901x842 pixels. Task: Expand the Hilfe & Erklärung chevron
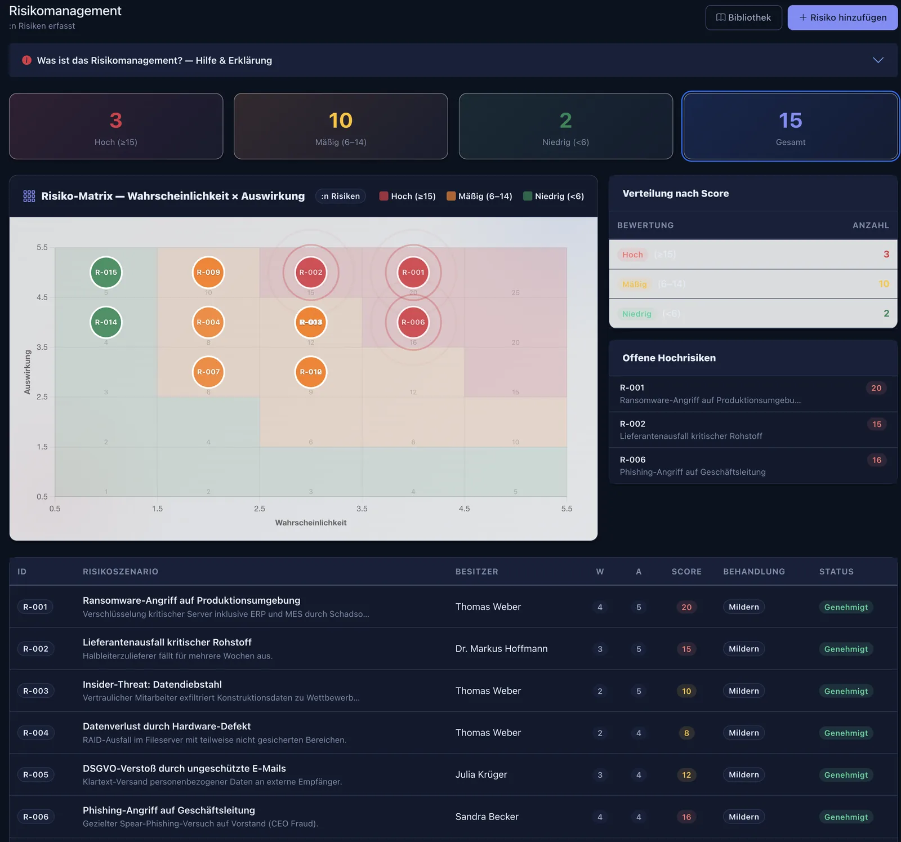coord(878,60)
